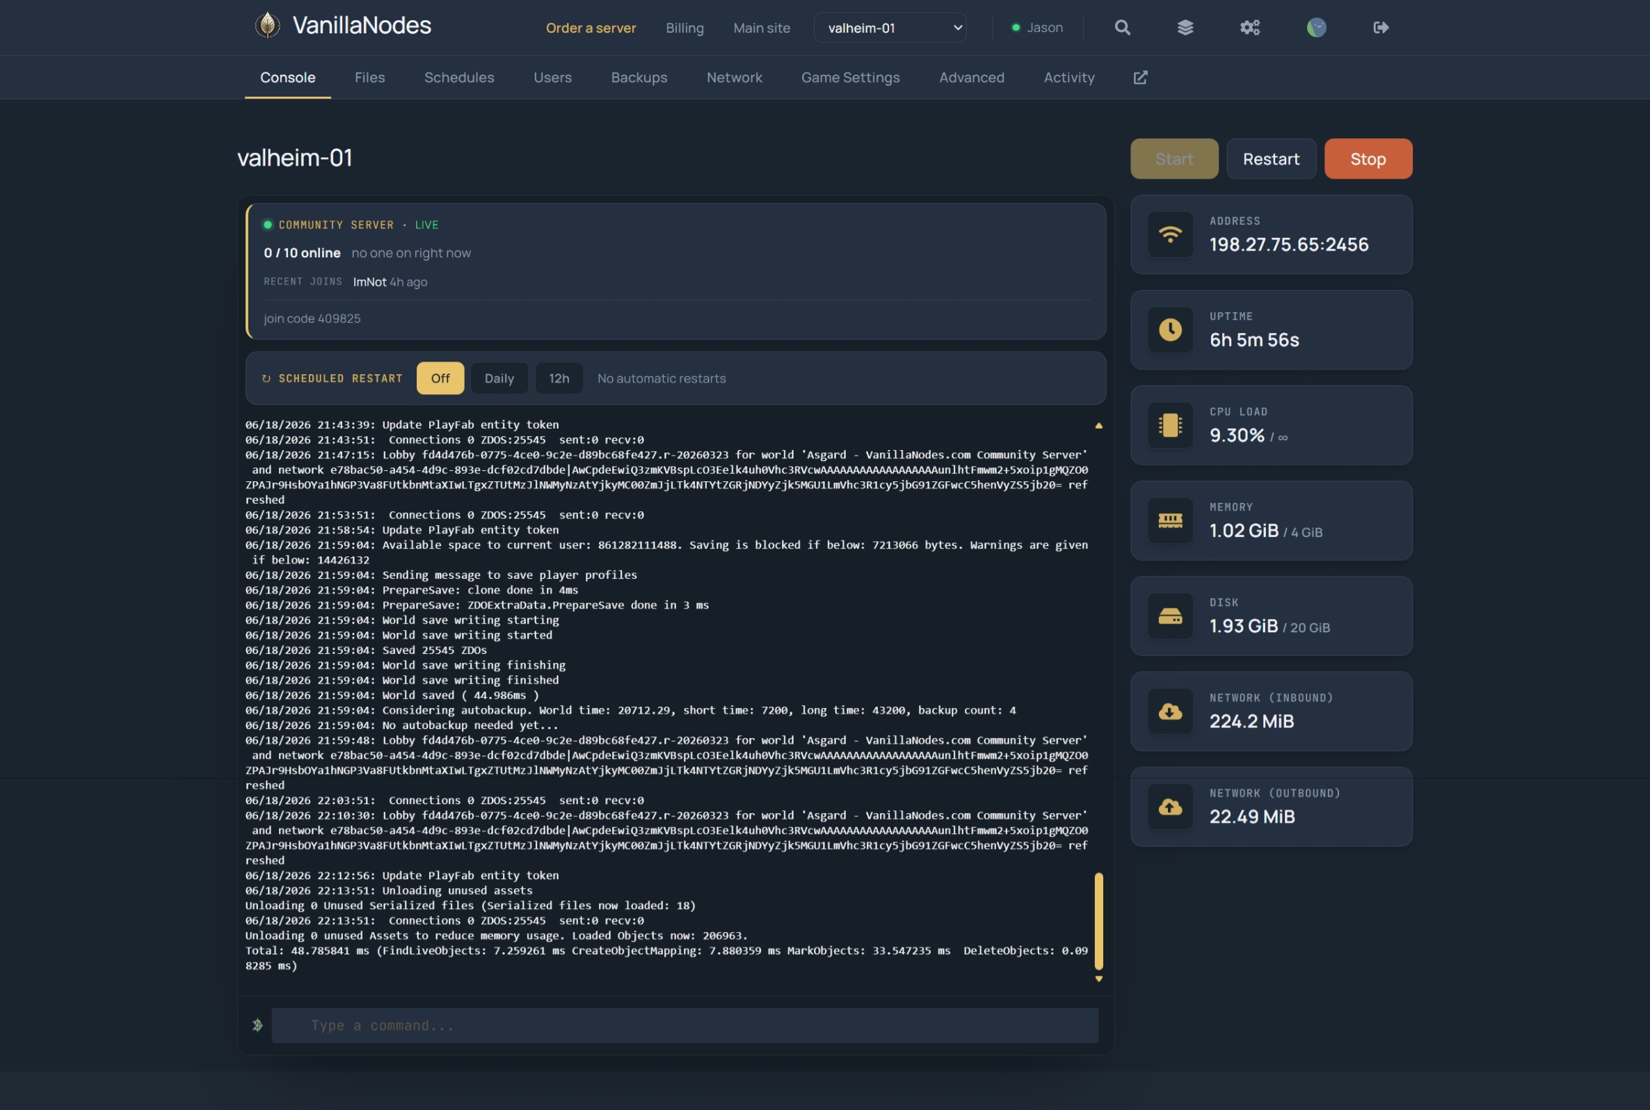Follow the Order a server link
This screenshot has width=1650, height=1110.
tap(591, 28)
